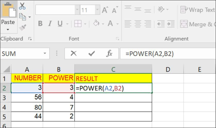Toggle Wrap Text

tap(198, 10)
